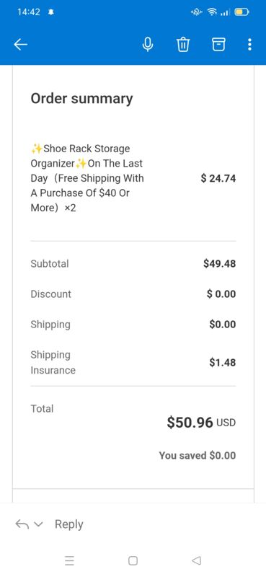Screen dimensions: 266x577
Task: Tap the Shipping Insurance $1.48 amount
Action: click(x=223, y=363)
